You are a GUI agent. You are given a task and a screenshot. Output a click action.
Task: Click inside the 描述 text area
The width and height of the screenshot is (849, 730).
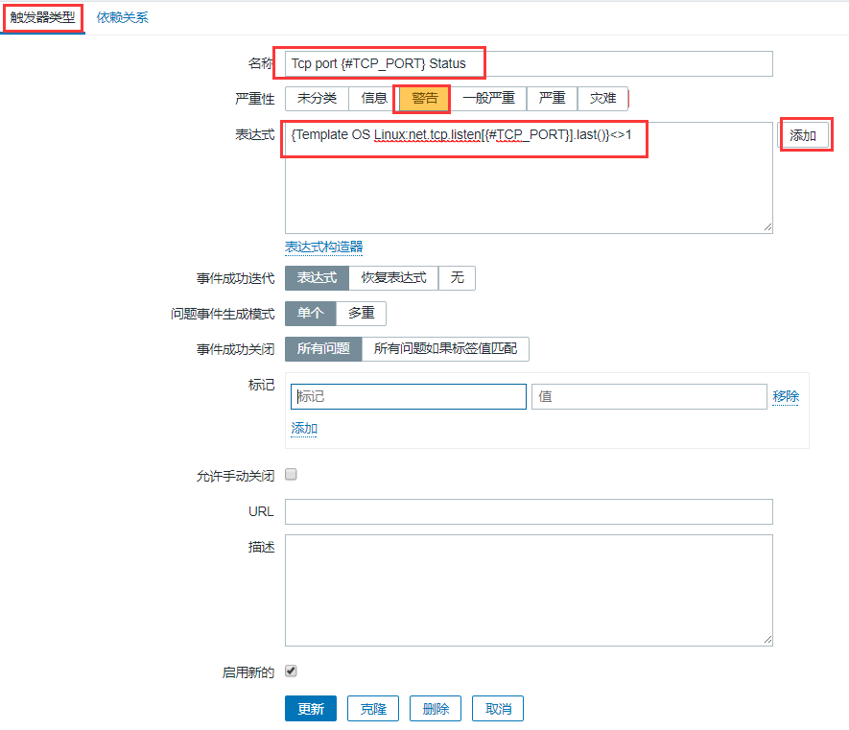(x=529, y=590)
